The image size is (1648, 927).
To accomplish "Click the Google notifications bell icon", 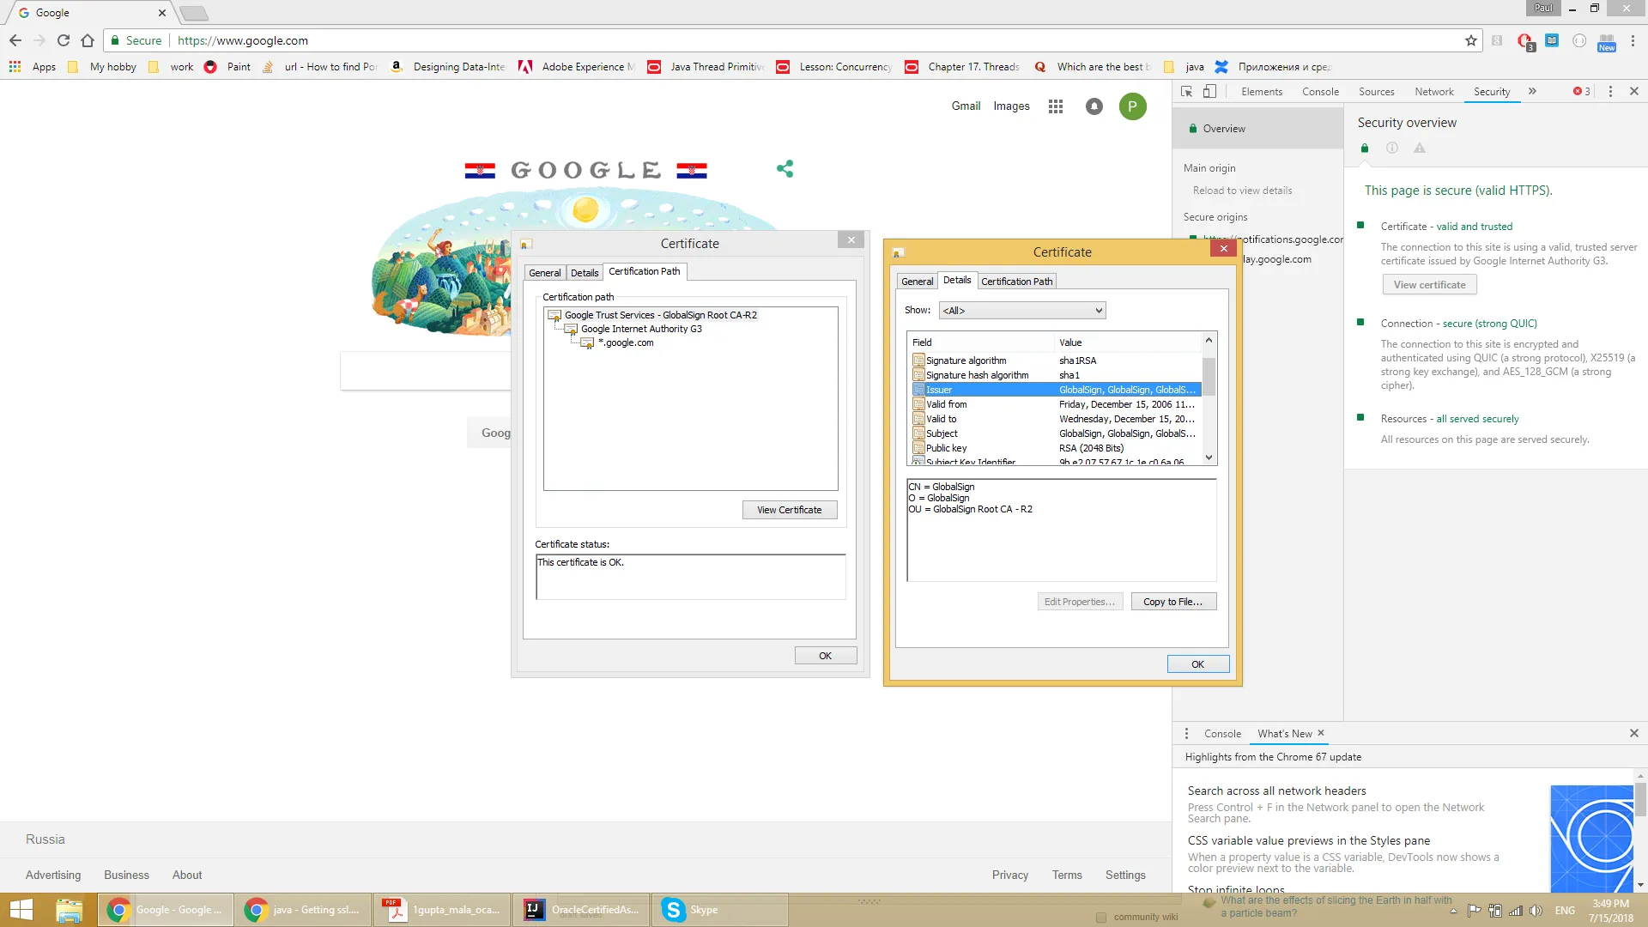I will point(1094,106).
